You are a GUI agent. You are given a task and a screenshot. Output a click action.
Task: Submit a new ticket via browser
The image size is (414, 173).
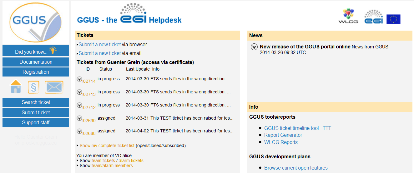99,44
